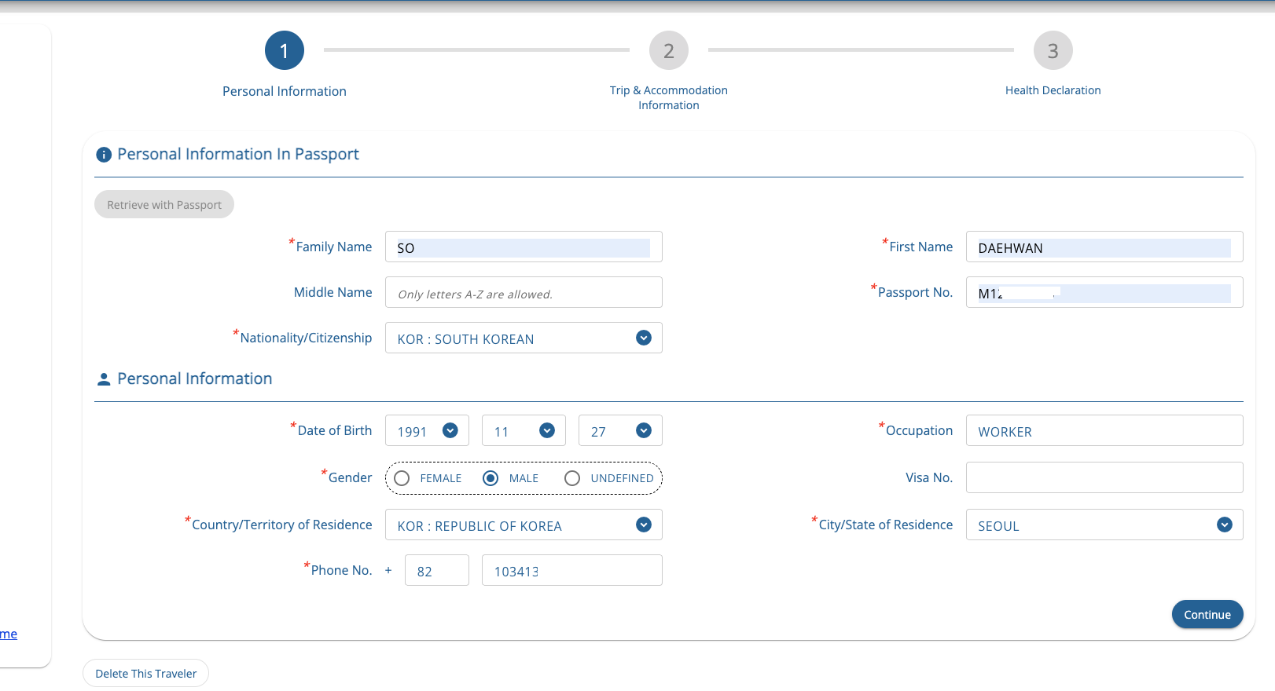Focus the Occupation text field
The height and width of the screenshot is (691, 1275).
1104,431
